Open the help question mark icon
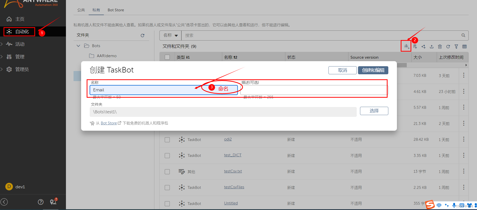The image size is (477, 210). 41,202
